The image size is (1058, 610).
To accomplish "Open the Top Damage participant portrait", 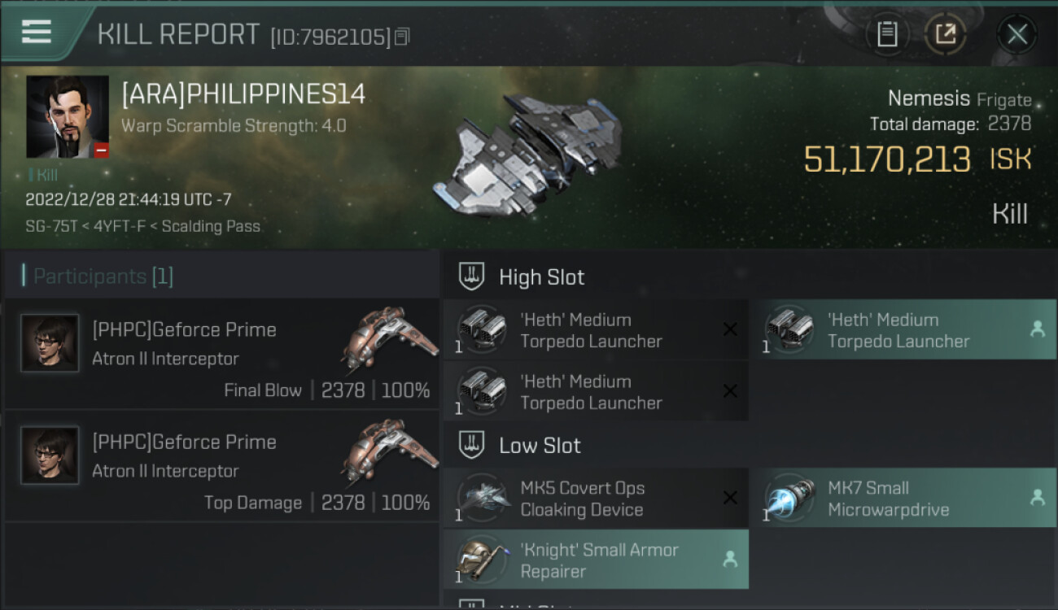I will [x=50, y=455].
